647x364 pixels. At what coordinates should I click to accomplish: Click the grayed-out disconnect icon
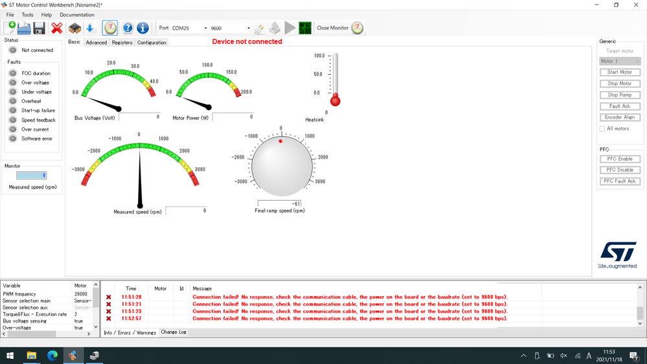[275, 28]
